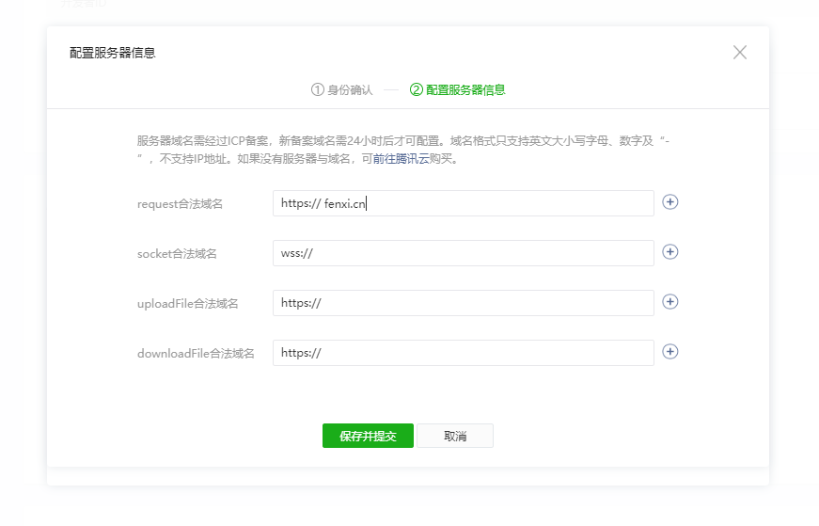The width and height of the screenshot is (819, 526).
Task: Focus the request合法域名 input containing fenxi.cn
Action: click(x=463, y=203)
